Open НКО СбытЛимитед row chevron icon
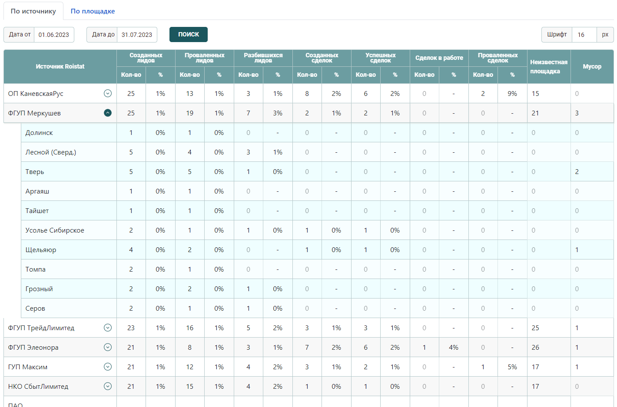The width and height of the screenshot is (617, 407). coord(108,386)
